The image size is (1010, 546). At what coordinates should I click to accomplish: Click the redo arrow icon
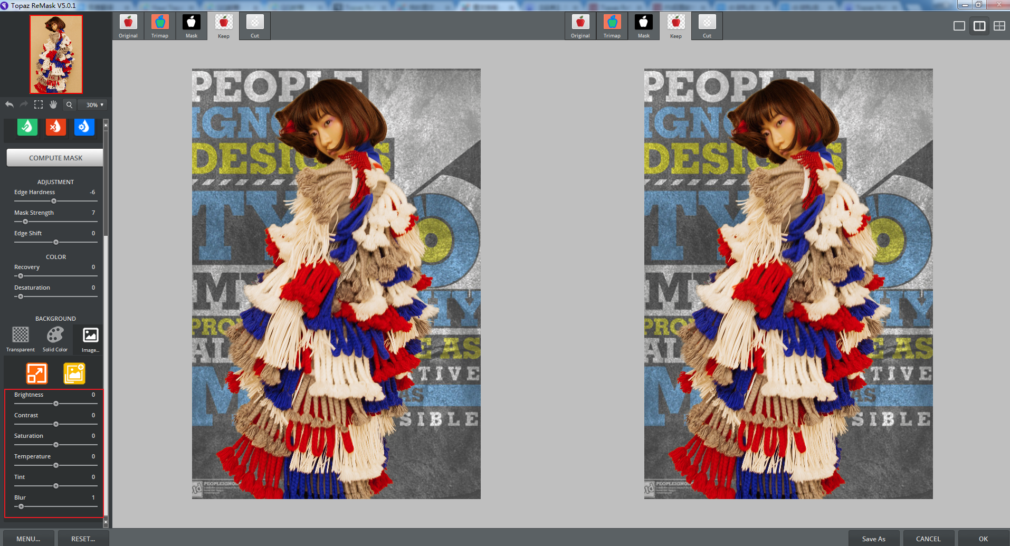pyautogui.click(x=24, y=104)
